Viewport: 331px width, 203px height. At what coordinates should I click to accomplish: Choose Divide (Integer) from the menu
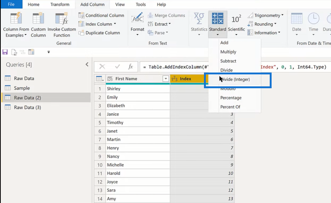tap(235, 79)
